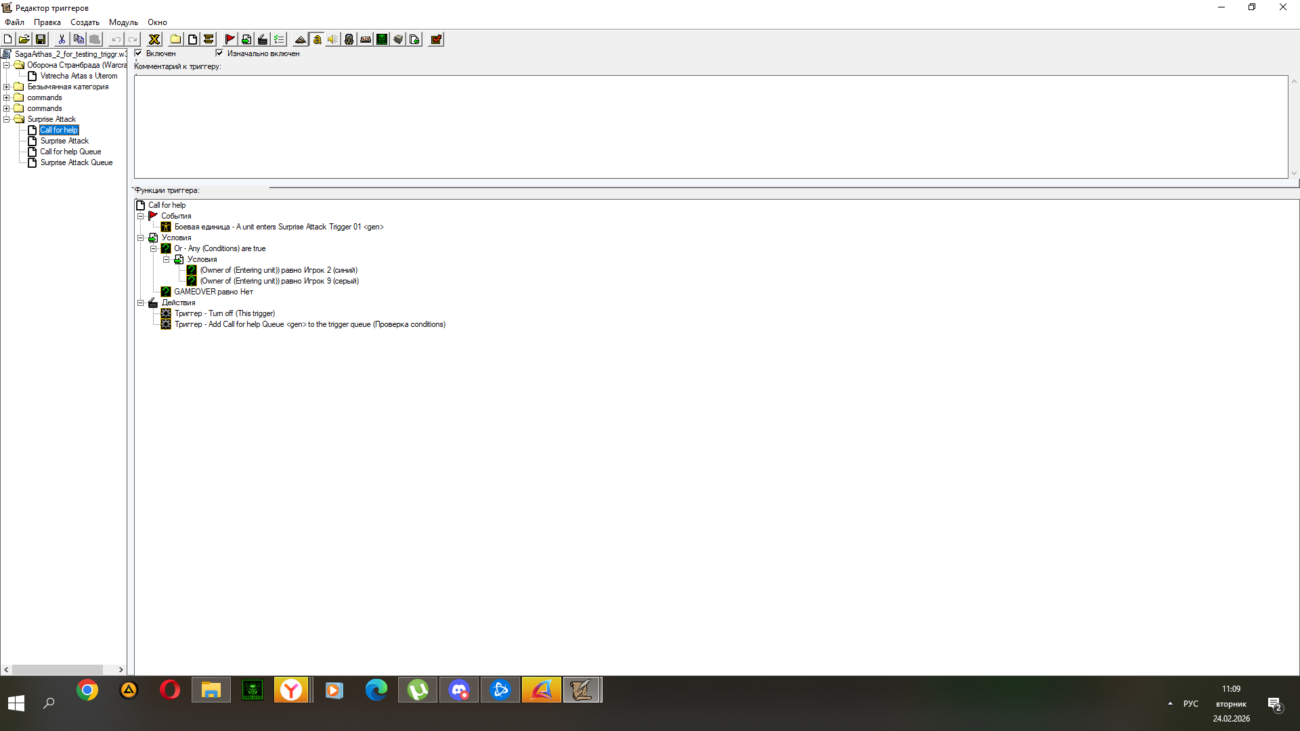Open the 'Модуль' menu
The image size is (1300, 731).
click(123, 22)
